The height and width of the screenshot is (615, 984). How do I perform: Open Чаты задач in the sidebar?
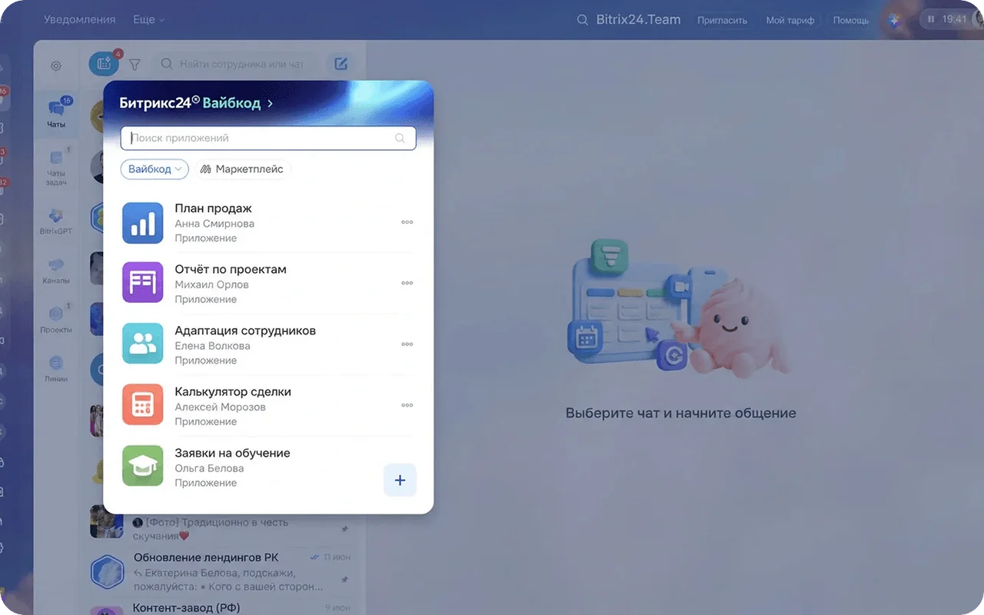pos(56,167)
